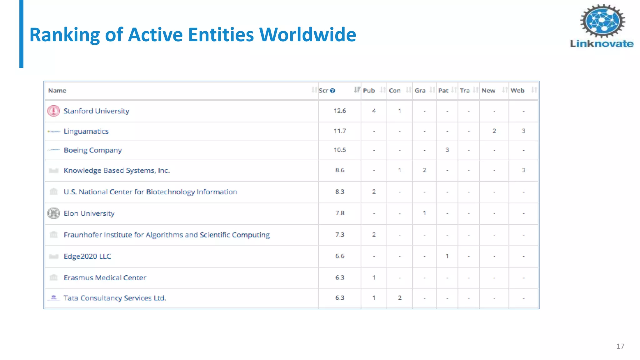This screenshot has width=640, height=360.
Task: Sort table using the Pub sort arrows
Action: click(383, 90)
